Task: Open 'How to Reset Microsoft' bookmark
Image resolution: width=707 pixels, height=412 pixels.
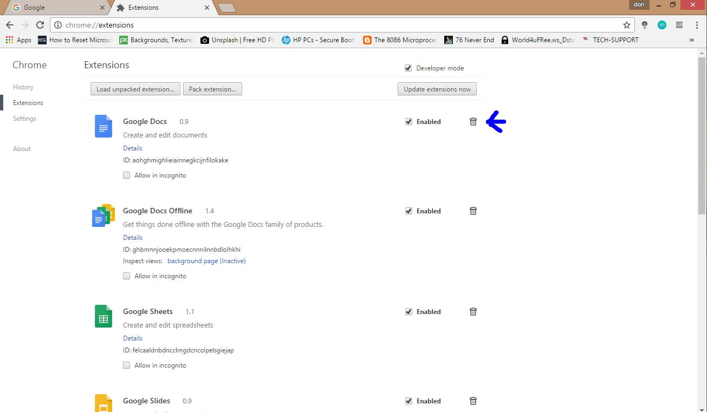Action: click(x=75, y=40)
